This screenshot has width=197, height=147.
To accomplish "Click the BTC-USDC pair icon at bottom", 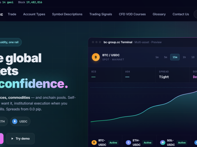I will tap(94, 142).
